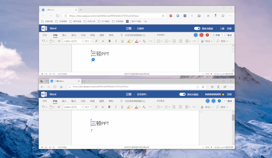272x158 pixels.
Task: Click 注销 sign out in the bottom window
Action: 229,94
